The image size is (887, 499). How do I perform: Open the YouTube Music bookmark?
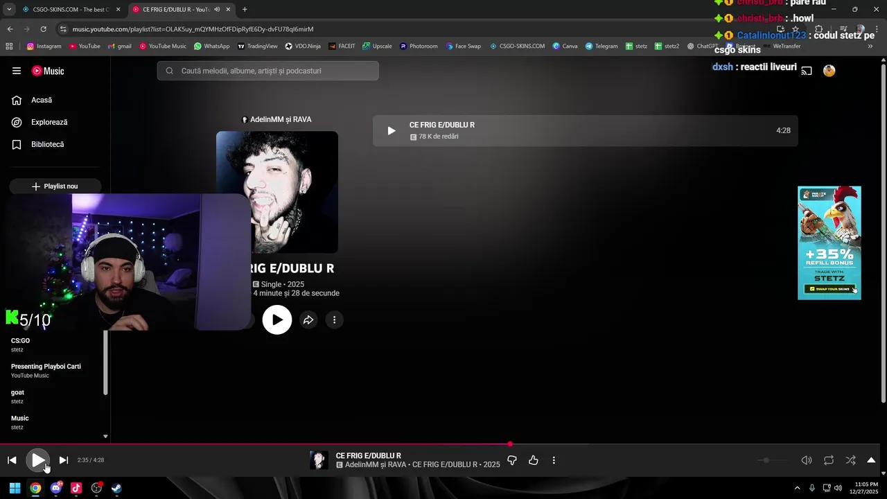pos(163,46)
